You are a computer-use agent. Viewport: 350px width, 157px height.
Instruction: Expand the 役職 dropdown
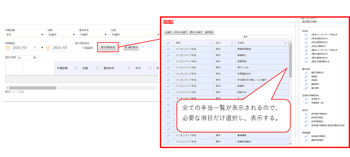61,35
